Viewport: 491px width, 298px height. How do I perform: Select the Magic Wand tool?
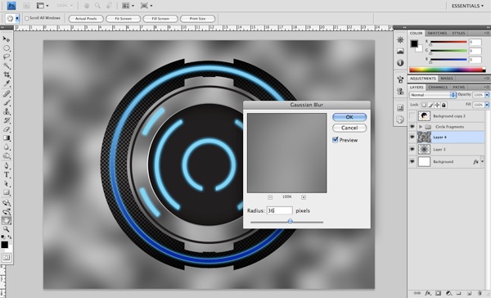(7, 65)
